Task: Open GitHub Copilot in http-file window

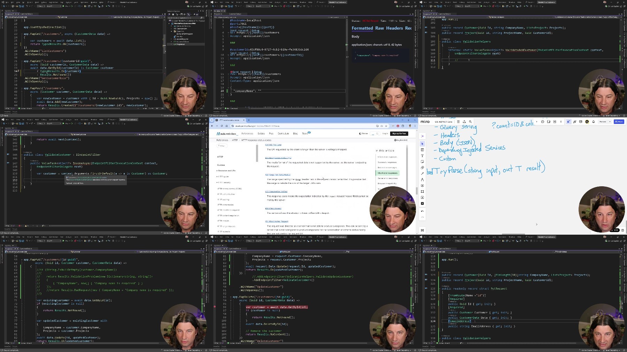Action: click(403, 6)
